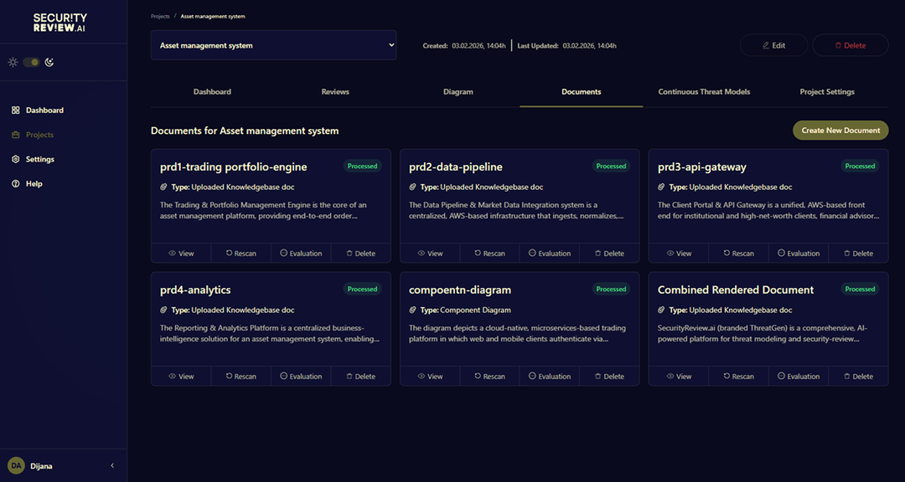Click the prd1-trading portfolio-engine title
The height and width of the screenshot is (482, 905).
point(233,167)
